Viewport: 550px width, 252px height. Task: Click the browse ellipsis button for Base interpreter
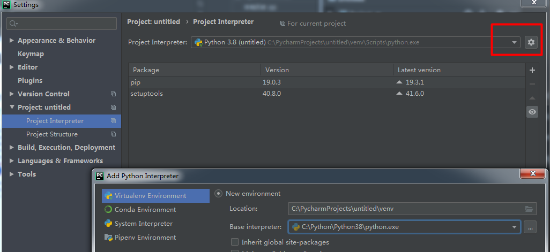point(530,227)
